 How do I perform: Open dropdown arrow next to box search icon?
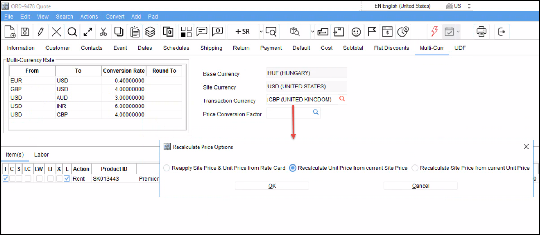pyautogui.click(x=312, y=32)
